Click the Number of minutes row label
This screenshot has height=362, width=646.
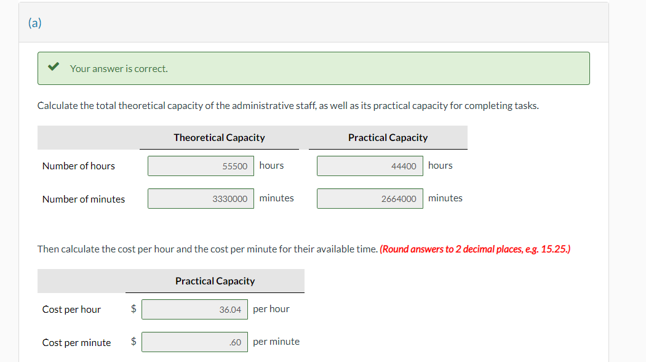83,198
